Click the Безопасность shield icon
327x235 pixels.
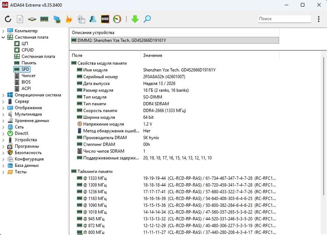(x=10, y=153)
